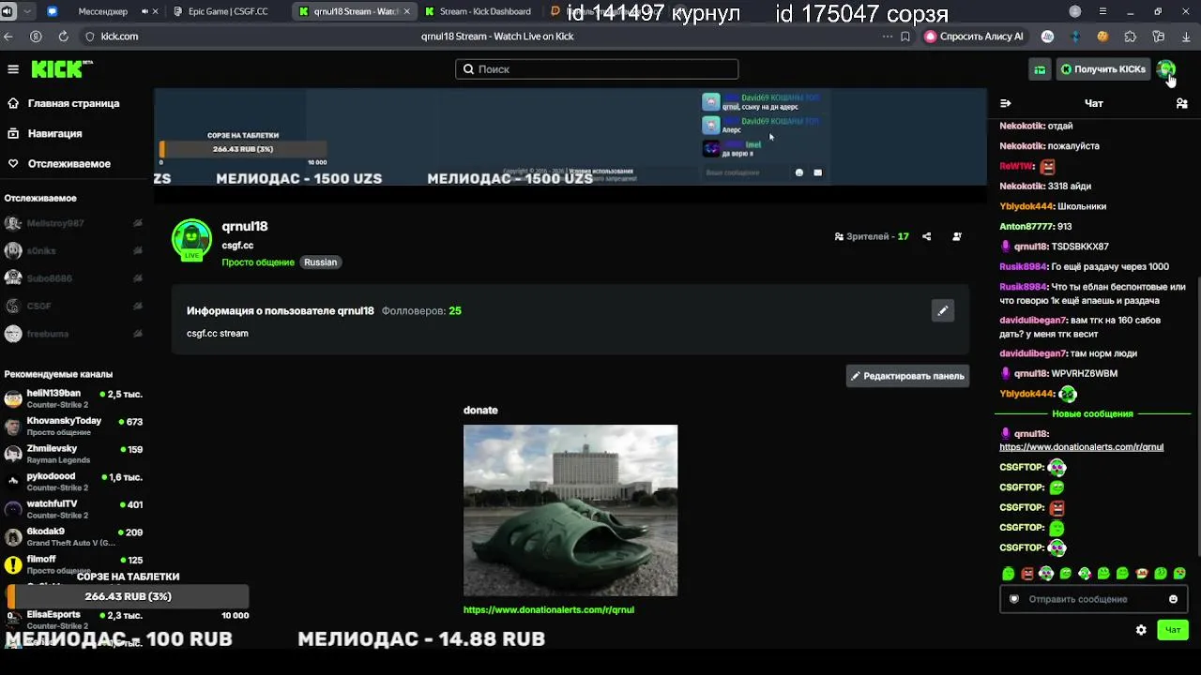Open the green dashboard icon beside Получить KICKs
Screen dimensions: 1201x675
click(x=1040, y=69)
